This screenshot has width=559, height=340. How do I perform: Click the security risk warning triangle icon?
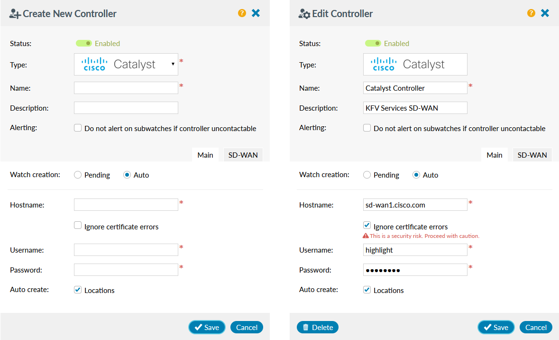click(366, 235)
